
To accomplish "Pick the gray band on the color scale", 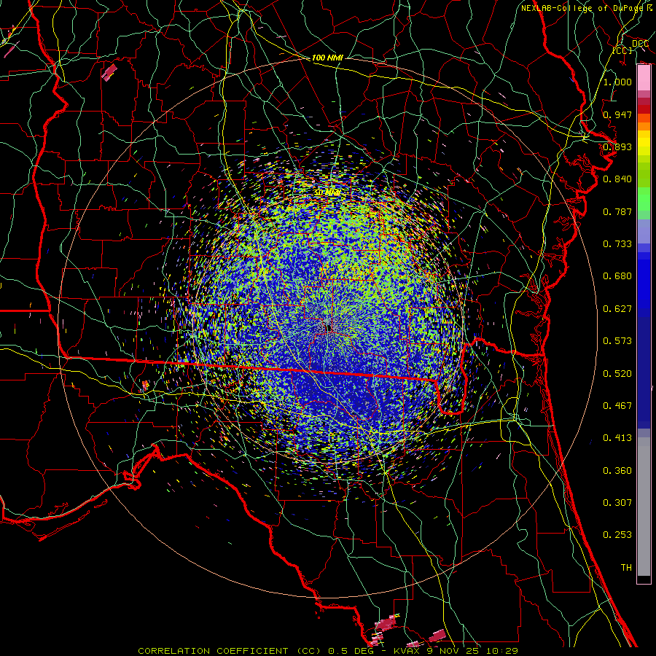I will pos(644,507).
